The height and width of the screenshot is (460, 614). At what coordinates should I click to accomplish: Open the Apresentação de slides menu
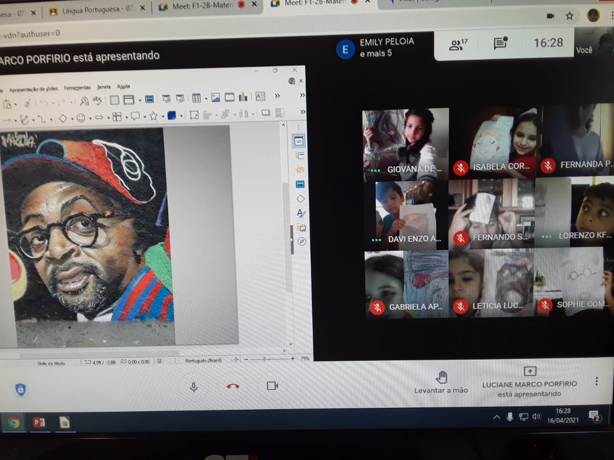tap(33, 89)
